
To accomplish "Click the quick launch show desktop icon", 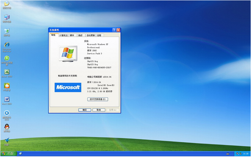I will click(21, 153).
